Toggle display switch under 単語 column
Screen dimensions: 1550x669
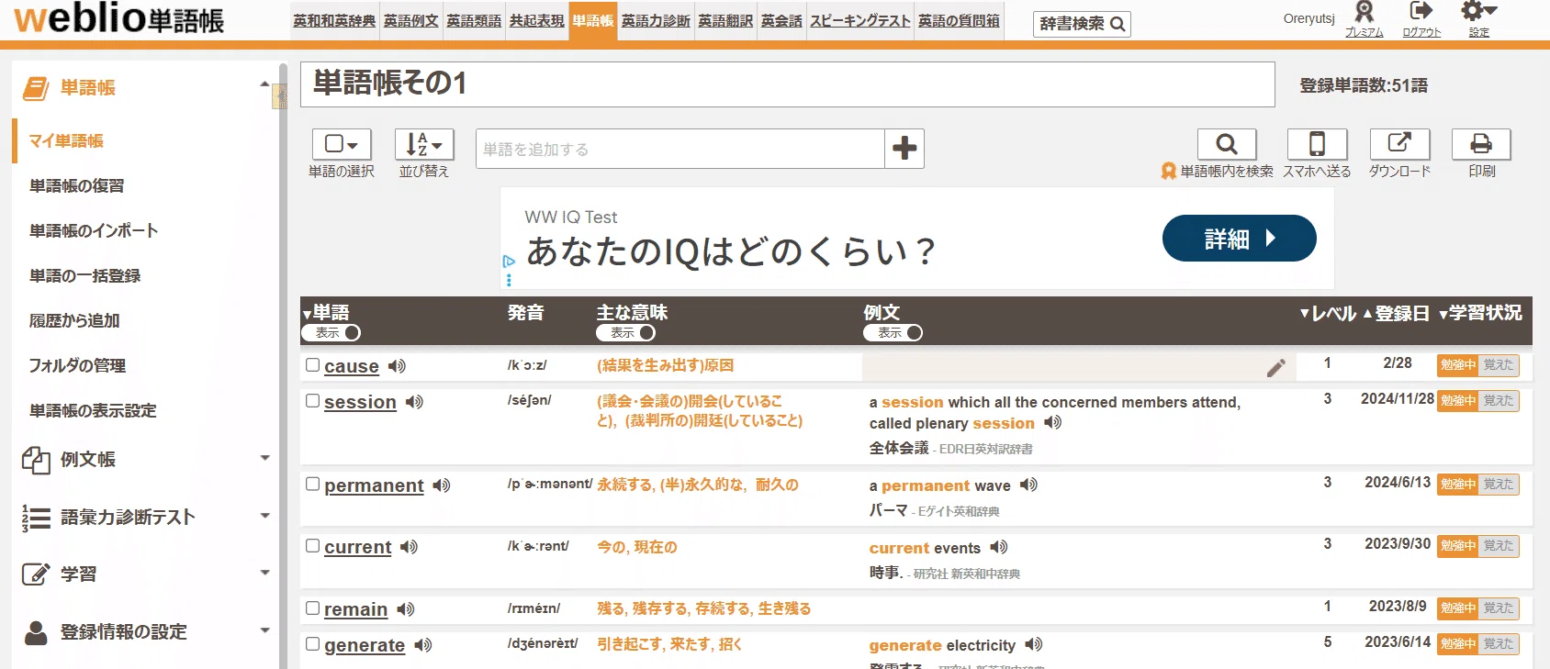pos(331,333)
